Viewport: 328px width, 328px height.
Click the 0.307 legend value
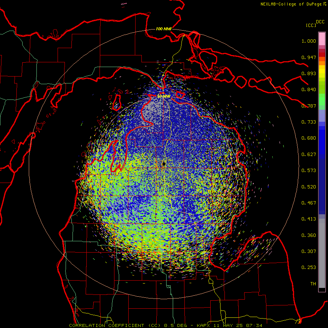click(x=309, y=251)
